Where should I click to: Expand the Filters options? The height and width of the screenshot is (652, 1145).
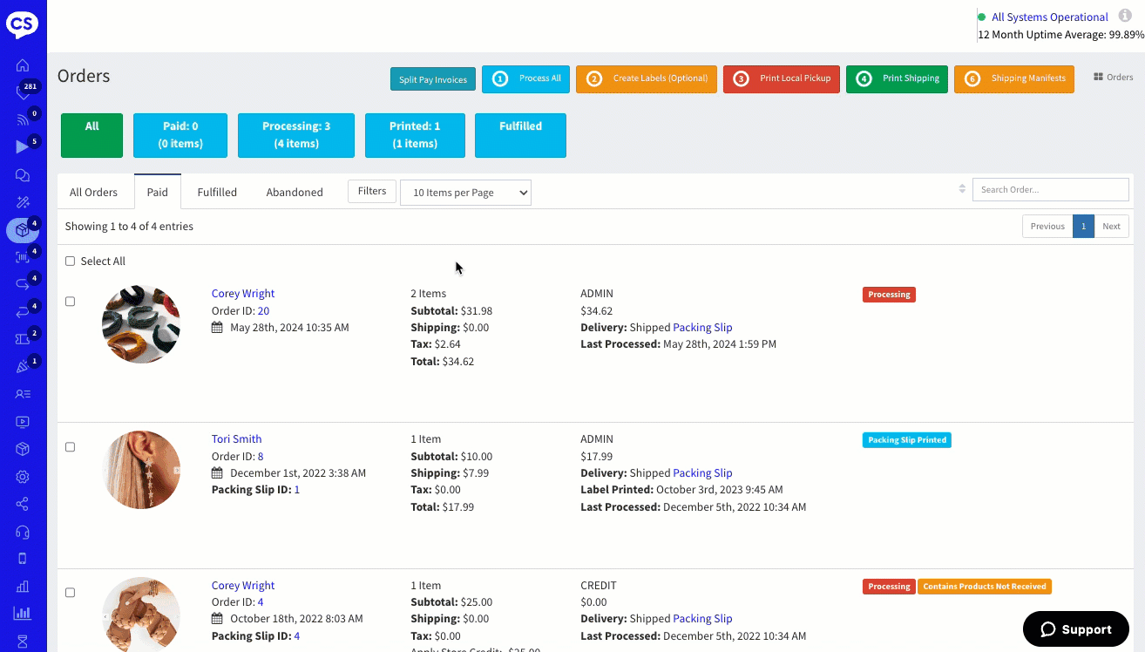[x=371, y=192]
